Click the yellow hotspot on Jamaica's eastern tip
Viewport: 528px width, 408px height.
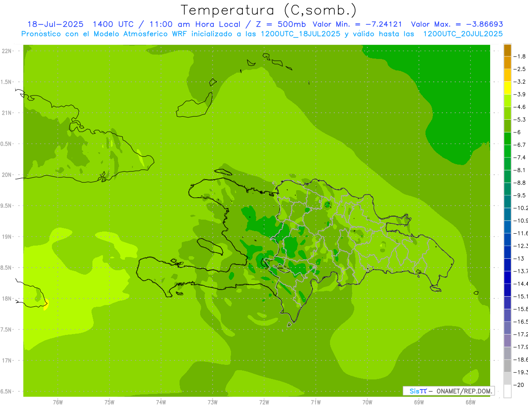[x=46, y=304]
